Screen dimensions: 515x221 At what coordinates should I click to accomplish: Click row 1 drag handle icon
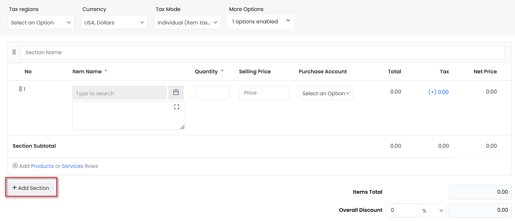pos(21,89)
